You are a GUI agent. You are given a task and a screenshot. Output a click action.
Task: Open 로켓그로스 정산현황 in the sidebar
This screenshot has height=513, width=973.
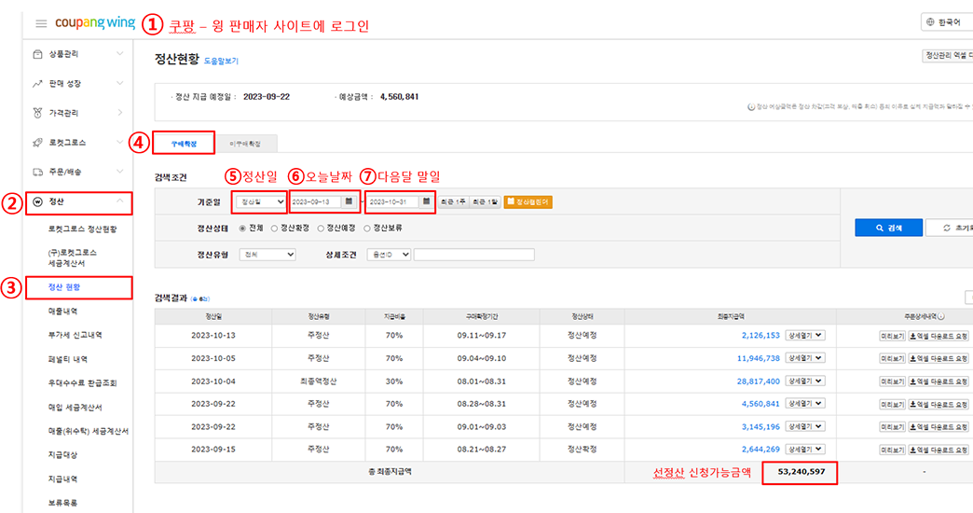coord(83,229)
